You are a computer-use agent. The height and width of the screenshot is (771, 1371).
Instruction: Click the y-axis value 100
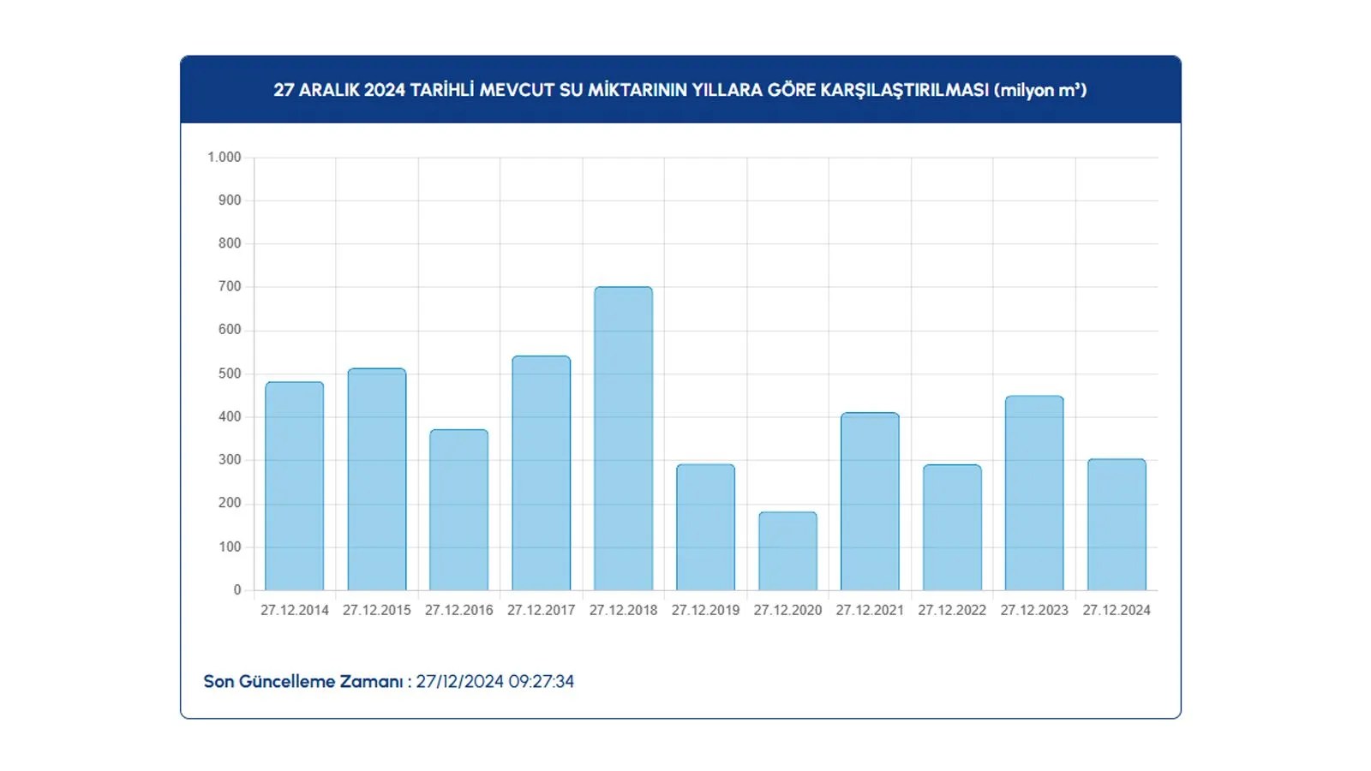(230, 547)
